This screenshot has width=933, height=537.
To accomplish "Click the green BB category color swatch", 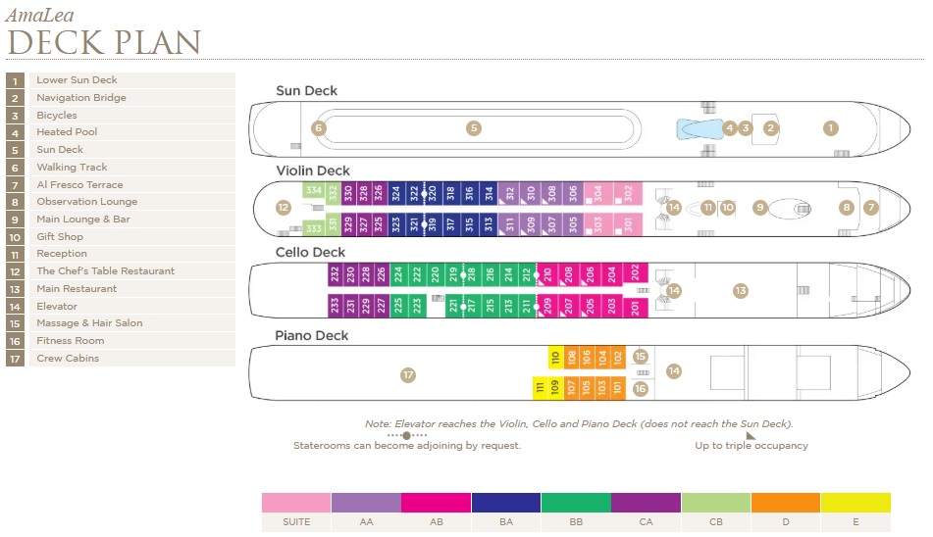I will [x=575, y=503].
